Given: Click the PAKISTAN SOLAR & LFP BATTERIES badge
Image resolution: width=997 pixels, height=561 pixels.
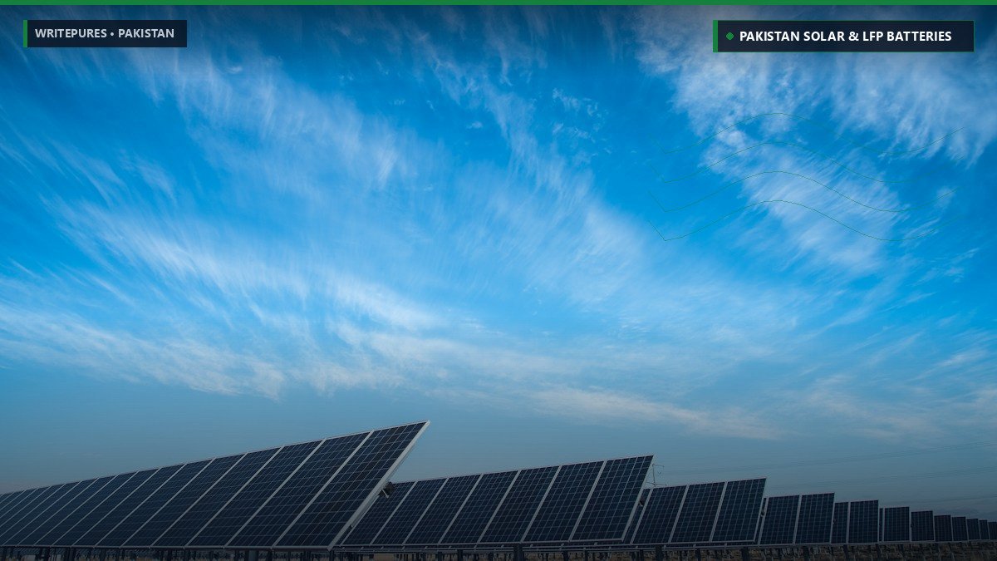Looking at the screenshot, I should click(x=843, y=37).
